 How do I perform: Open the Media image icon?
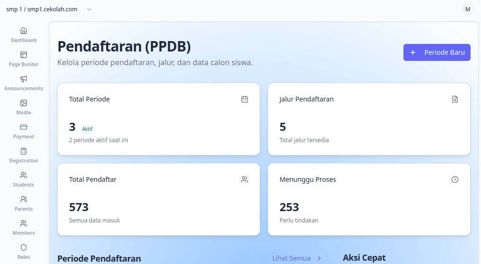(x=24, y=103)
